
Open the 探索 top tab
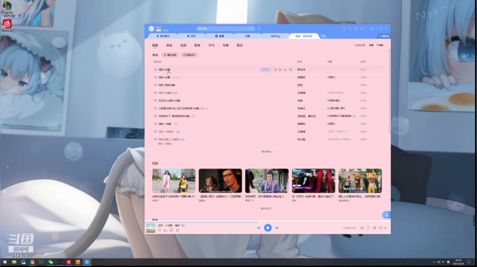point(248,36)
